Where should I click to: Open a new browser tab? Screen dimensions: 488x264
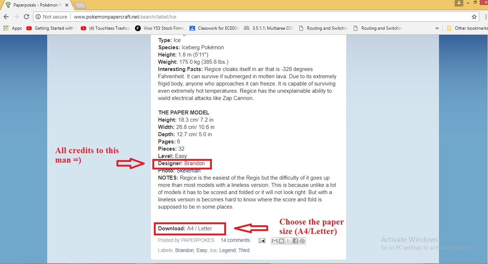(x=80, y=5)
